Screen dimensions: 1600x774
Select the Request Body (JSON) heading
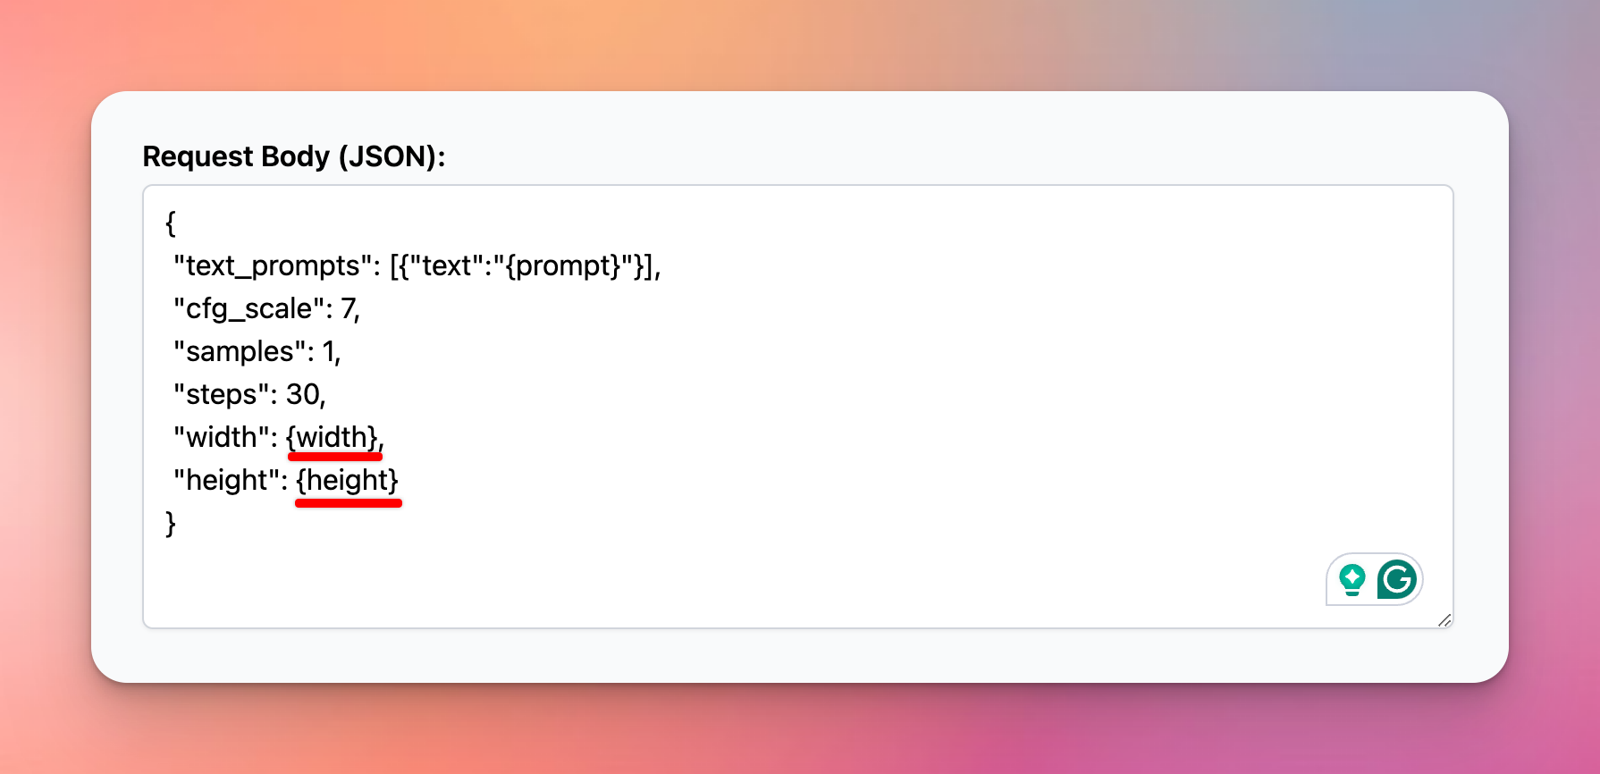(295, 156)
